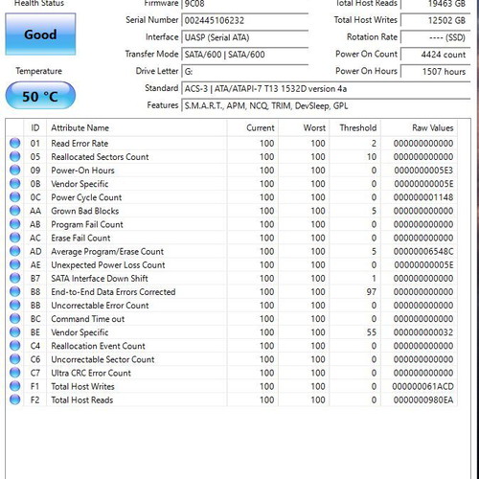The width and height of the screenshot is (479, 479).
Task: Click status circle for 0B Vendor Specific
Action: tap(14, 184)
